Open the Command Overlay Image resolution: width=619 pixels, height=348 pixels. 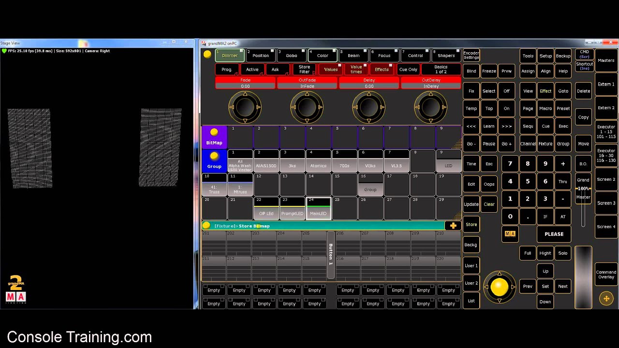tap(606, 275)
